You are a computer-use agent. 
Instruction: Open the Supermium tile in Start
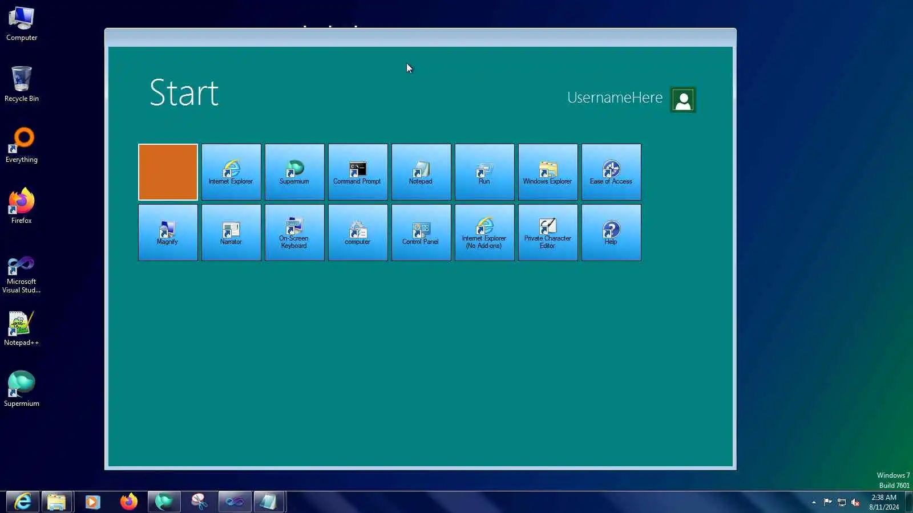294,172
